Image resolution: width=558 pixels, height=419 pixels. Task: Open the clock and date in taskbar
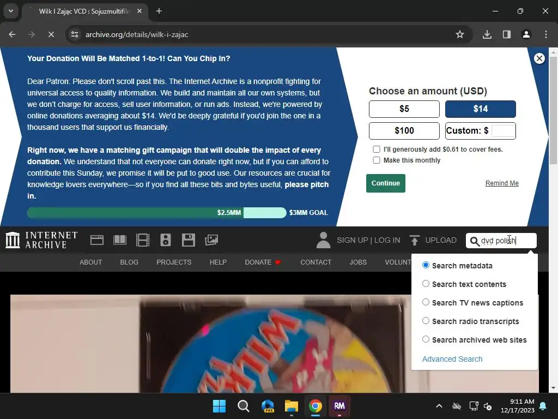[x=518, y=406]
